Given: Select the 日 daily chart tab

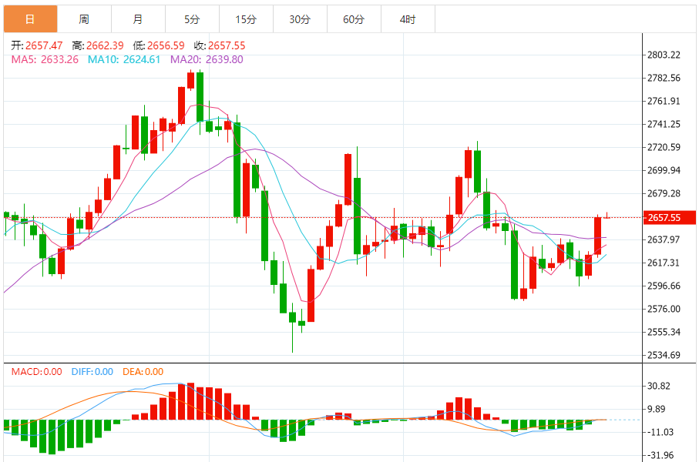Looking at the screenshot, I should point(30,19).
